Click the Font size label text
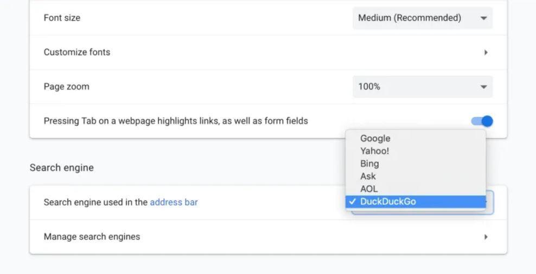This screenshot has width=536, height=274. tap(62, 18)
